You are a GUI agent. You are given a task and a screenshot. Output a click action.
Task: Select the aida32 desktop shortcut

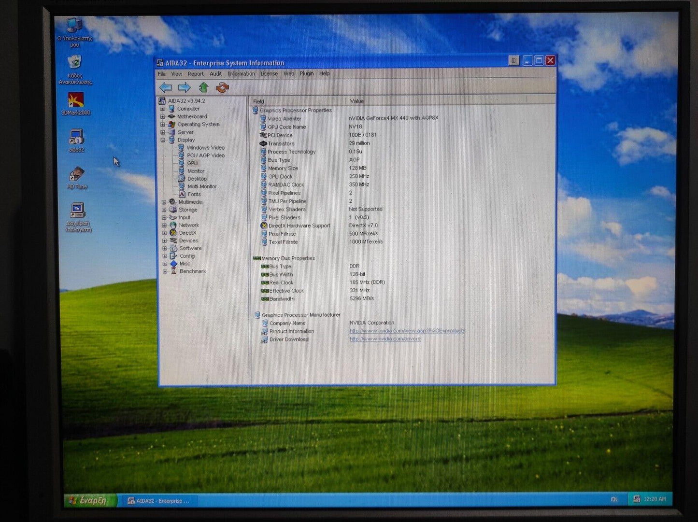pyautogui.click(x=76, y=138)
